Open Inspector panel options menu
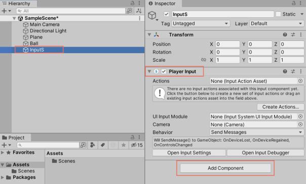 (300, 3)
